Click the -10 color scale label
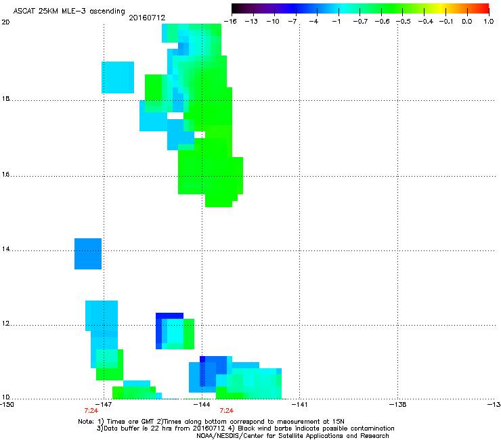This screenshot has width=501, height=440. tap(273, 22)
